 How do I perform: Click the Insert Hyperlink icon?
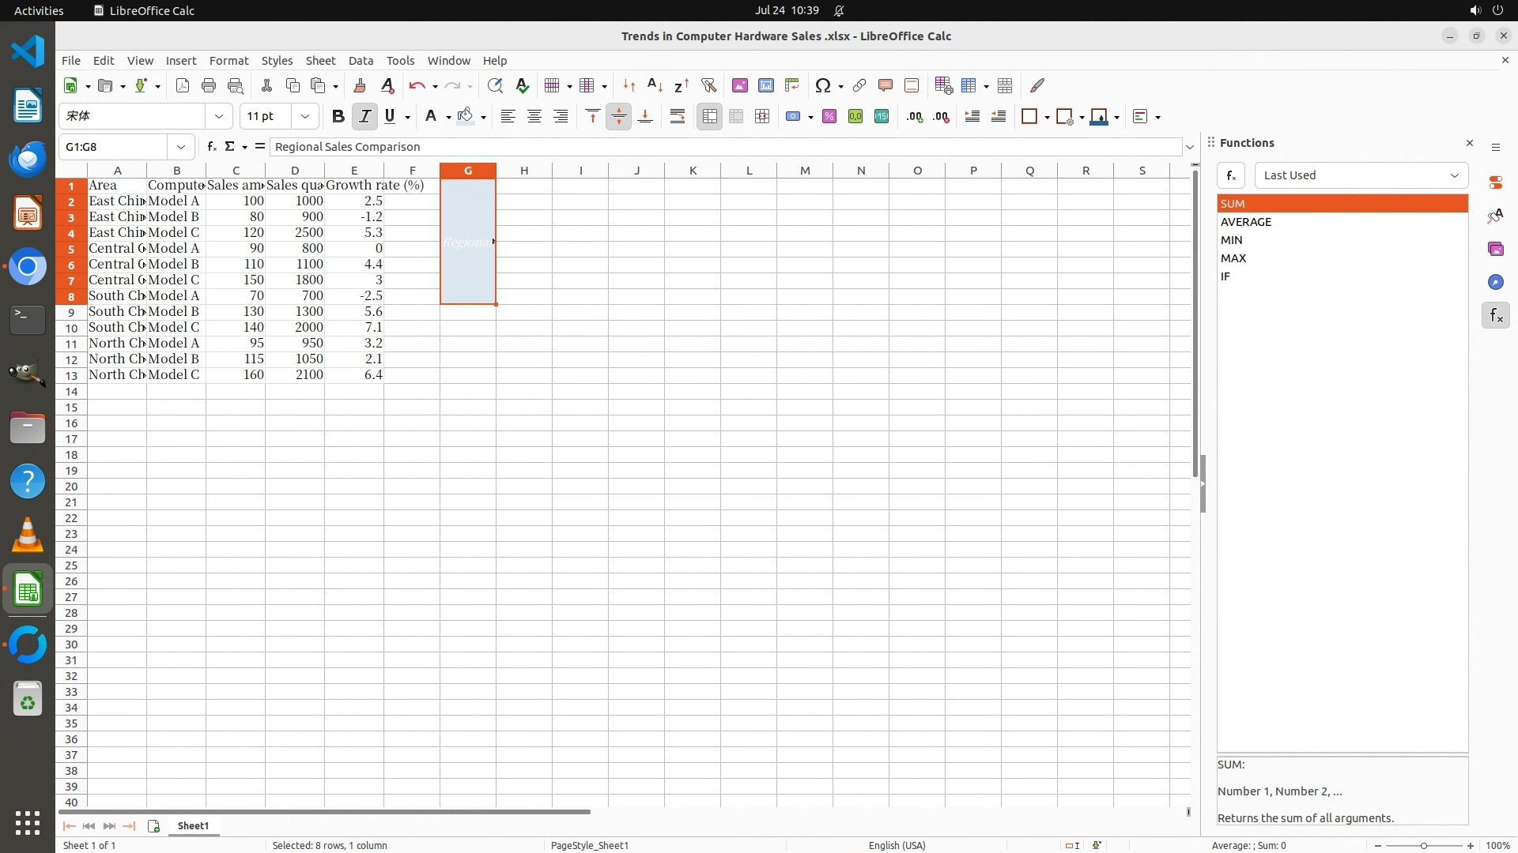[859, 85]
